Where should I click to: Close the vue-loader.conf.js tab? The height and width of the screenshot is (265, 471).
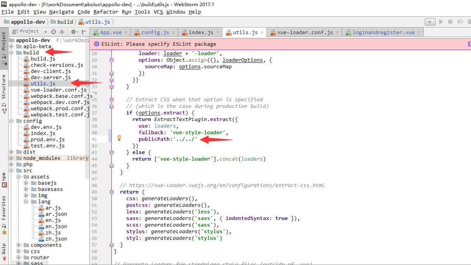coord(337,33)
